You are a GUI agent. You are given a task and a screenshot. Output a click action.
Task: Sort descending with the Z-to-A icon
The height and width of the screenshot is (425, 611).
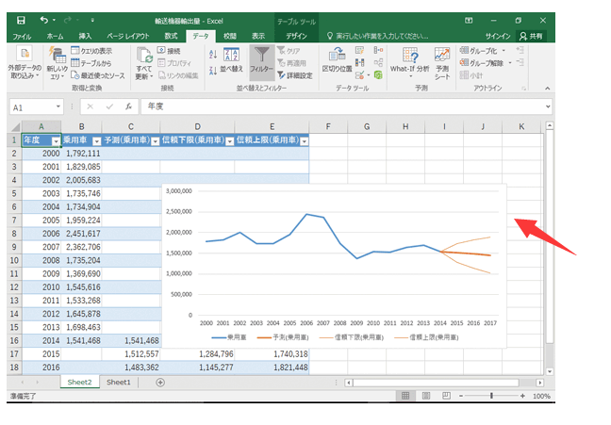[213, 71]
